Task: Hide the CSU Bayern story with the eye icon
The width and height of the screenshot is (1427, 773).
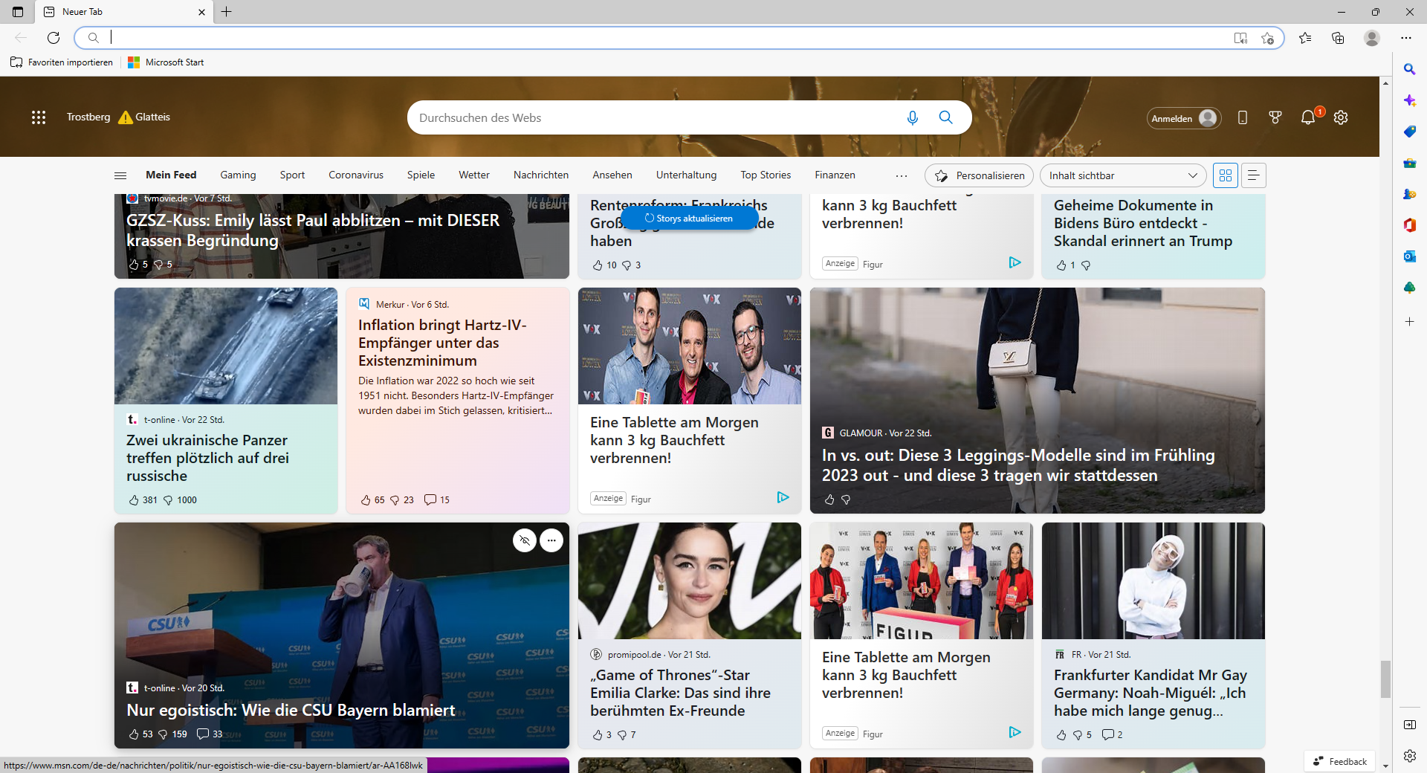Action: point(525,540)
